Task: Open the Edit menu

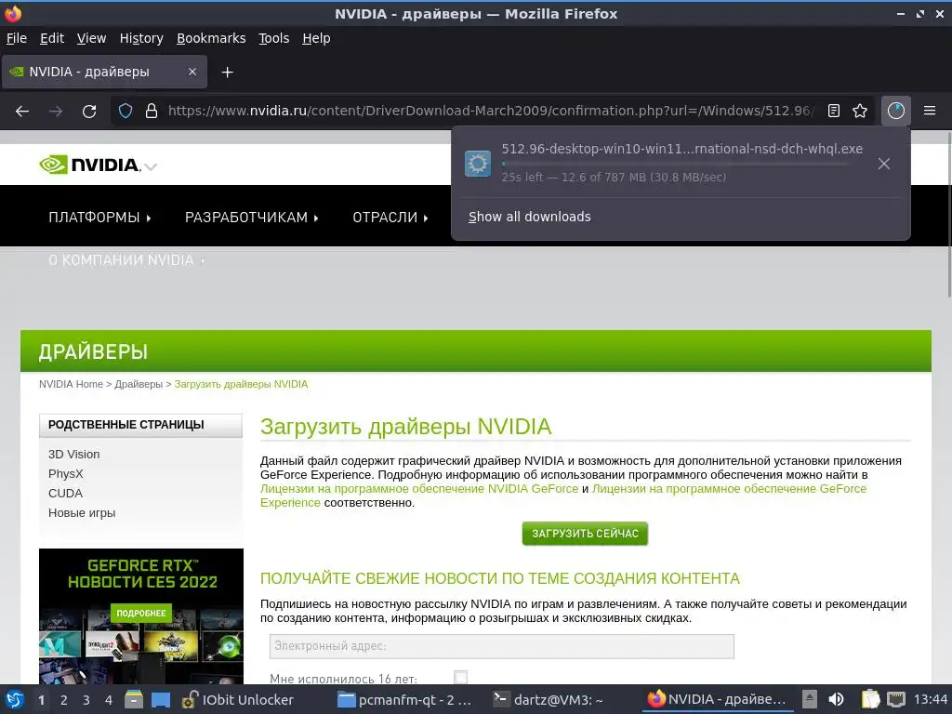Action: [x=52, y=38]
